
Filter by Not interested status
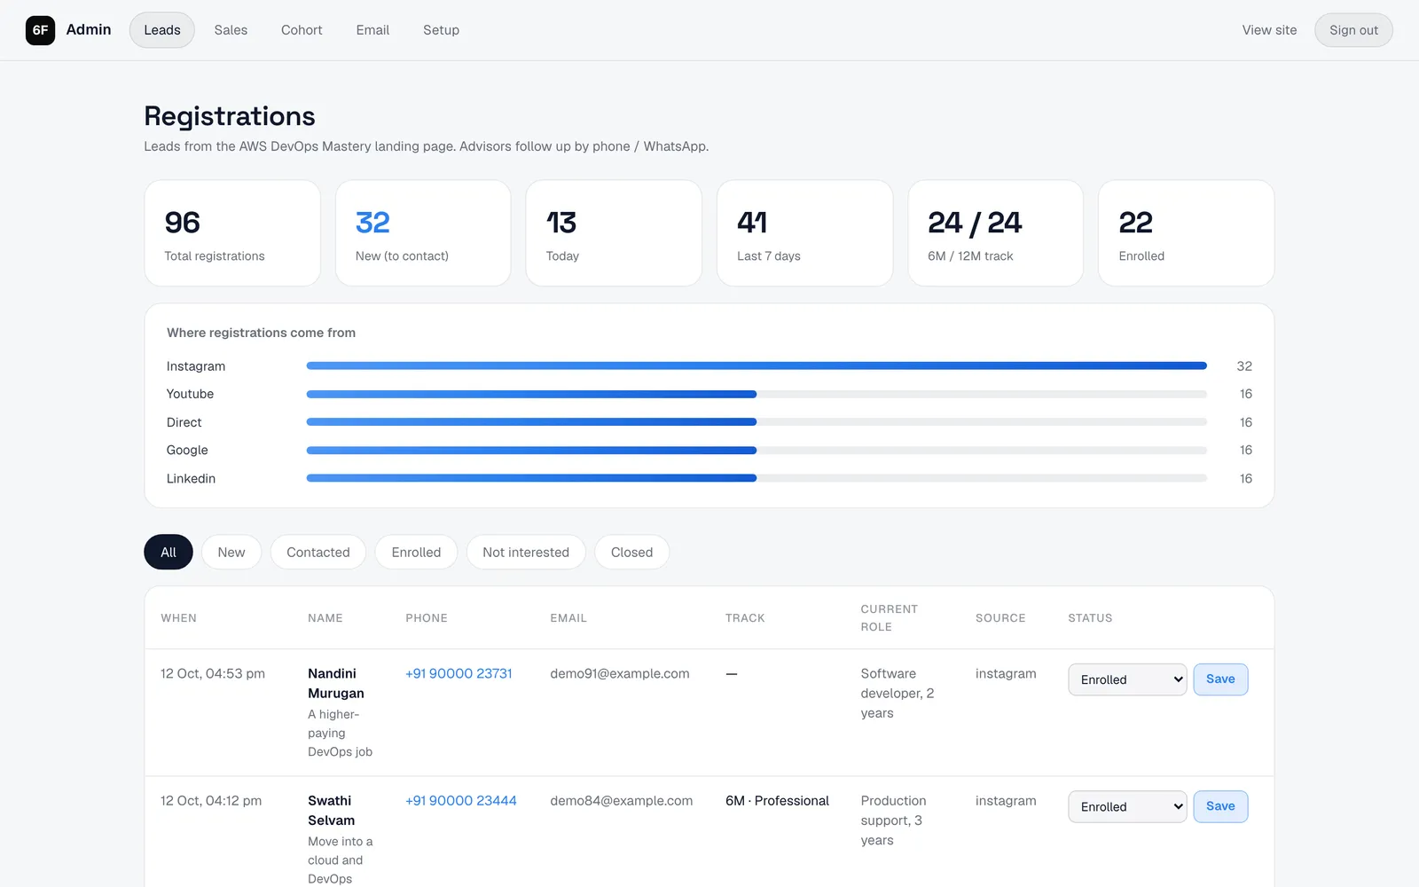(x=526, y=552)
